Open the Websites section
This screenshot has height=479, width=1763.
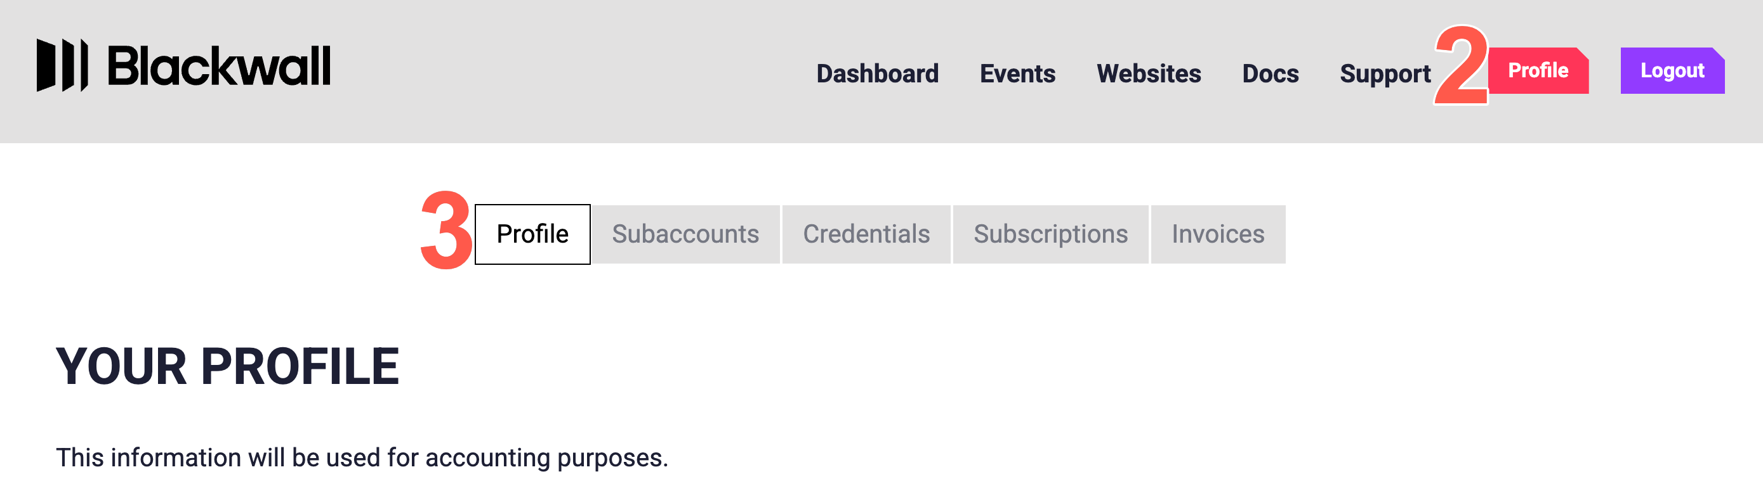1149,73
